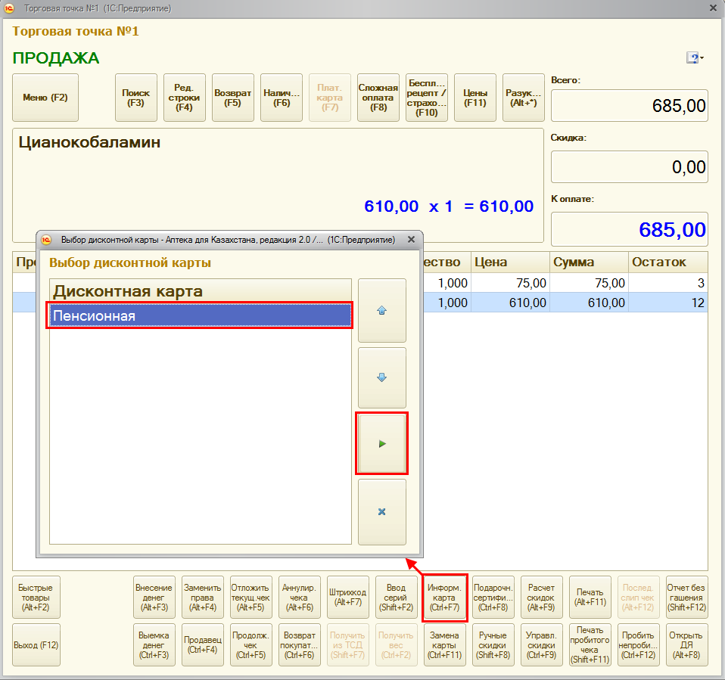Close the discount card dialog window

[x=411, y=240]
